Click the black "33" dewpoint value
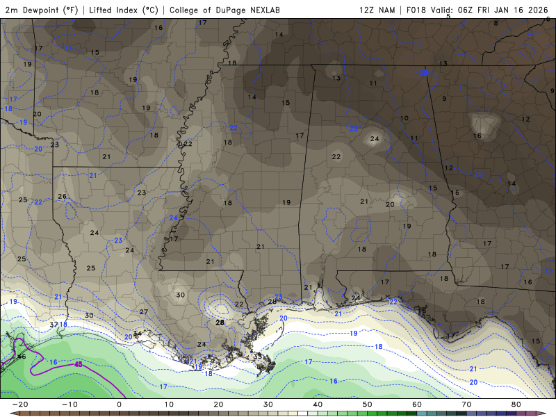 pyautogui.click(x=258, y=357)
